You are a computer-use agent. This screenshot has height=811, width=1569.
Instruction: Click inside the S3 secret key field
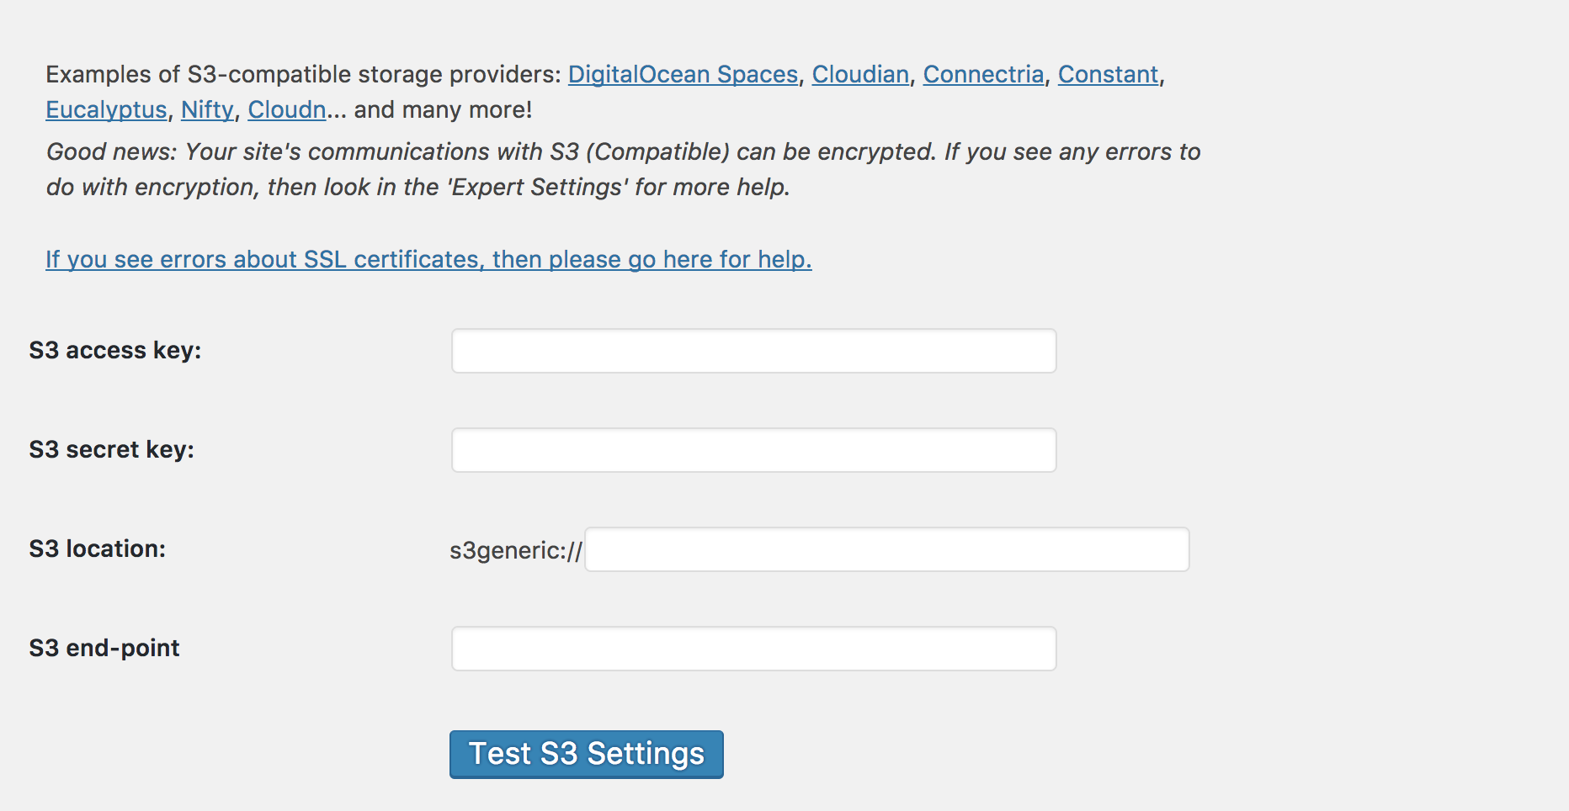(x=753, y=450)
